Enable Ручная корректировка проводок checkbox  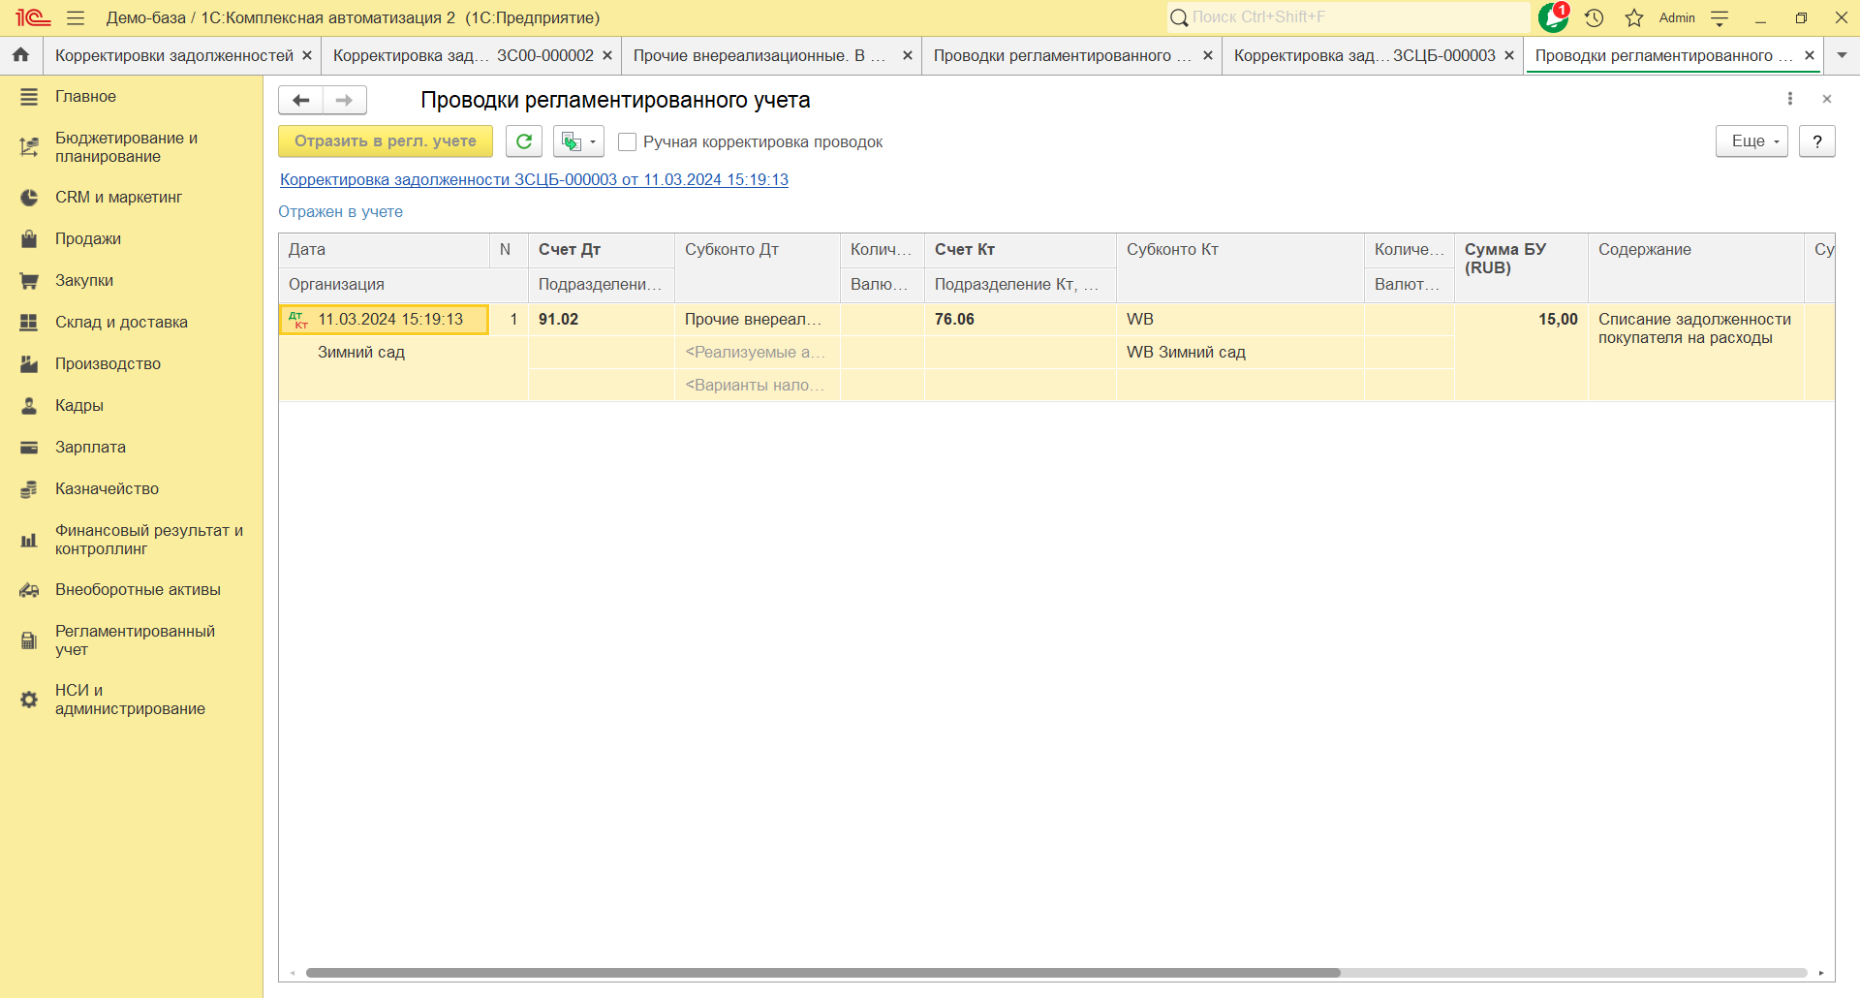(628, 142)
